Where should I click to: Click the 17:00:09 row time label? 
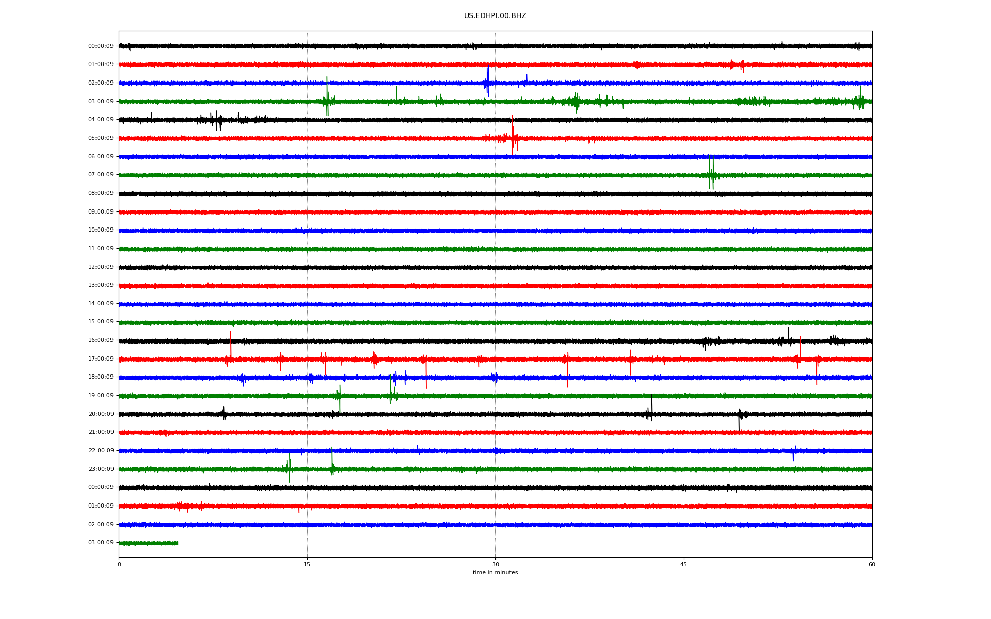(101, 359)
